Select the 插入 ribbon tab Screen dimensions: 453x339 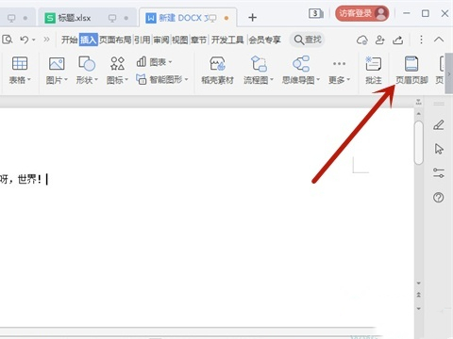click(89, 40)
